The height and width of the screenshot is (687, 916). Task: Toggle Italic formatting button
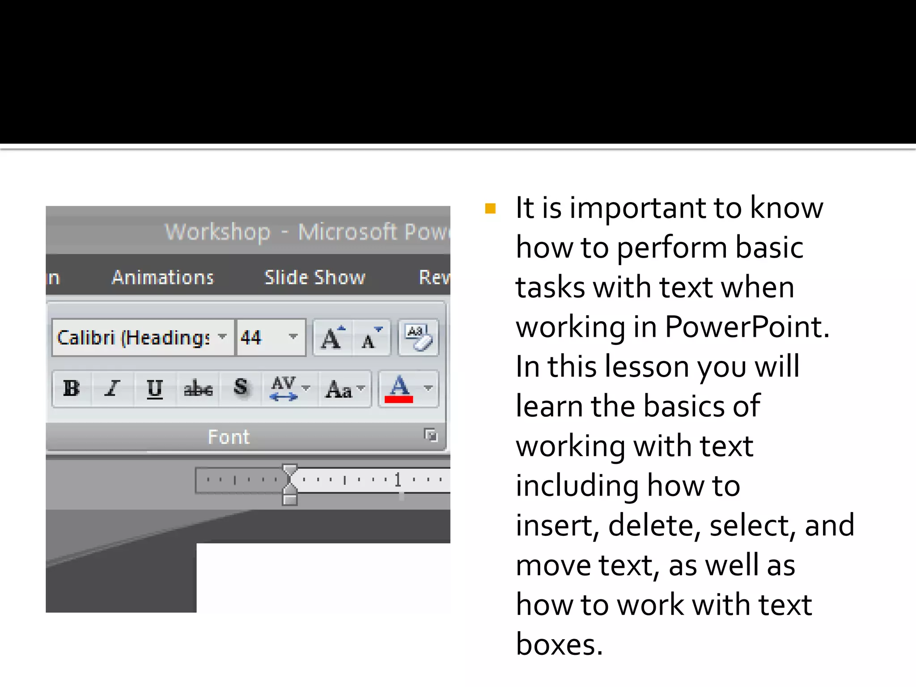pos(113,388)
